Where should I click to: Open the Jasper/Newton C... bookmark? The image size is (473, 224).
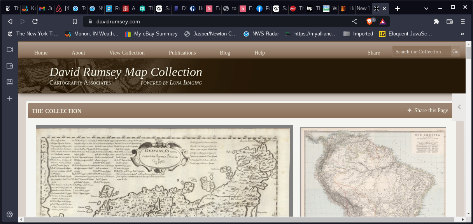(210, 34)
